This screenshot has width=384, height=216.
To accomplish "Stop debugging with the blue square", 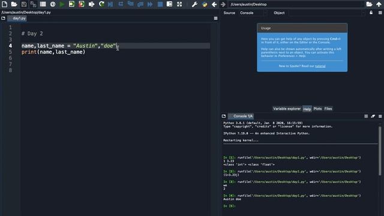I will pyautogui.click(x=160, y=4).
